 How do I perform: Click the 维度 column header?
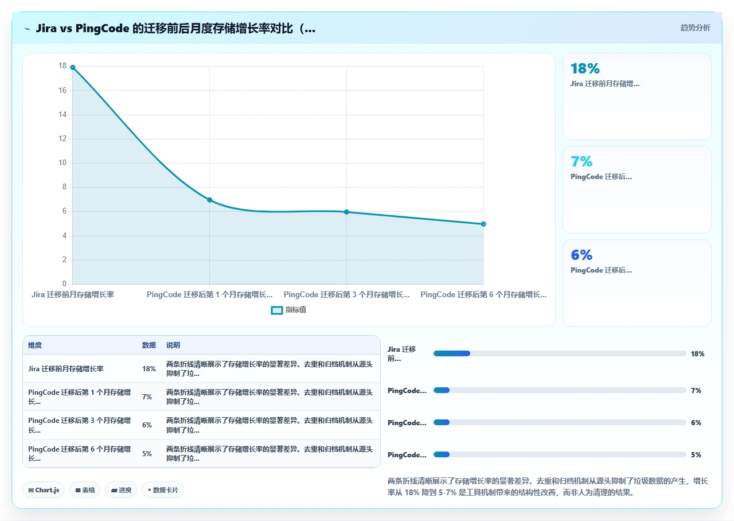click(35, 345)
